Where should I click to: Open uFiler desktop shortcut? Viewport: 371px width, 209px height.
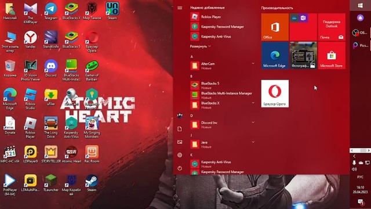[x=51, y=97]
